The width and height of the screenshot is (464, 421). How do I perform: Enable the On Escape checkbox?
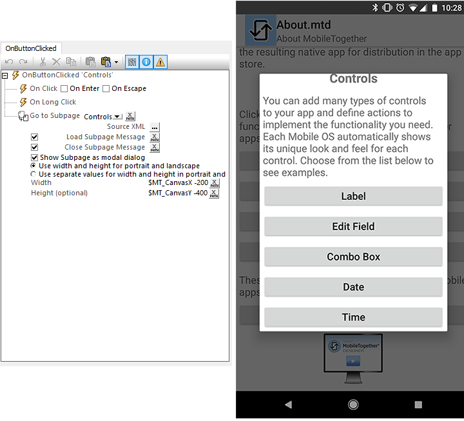point(106,89)
